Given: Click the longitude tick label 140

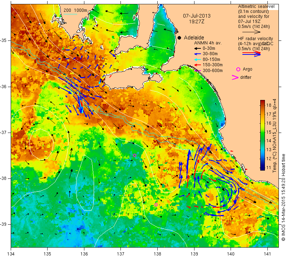Looking at the screenshot, I should coord(231,254).
